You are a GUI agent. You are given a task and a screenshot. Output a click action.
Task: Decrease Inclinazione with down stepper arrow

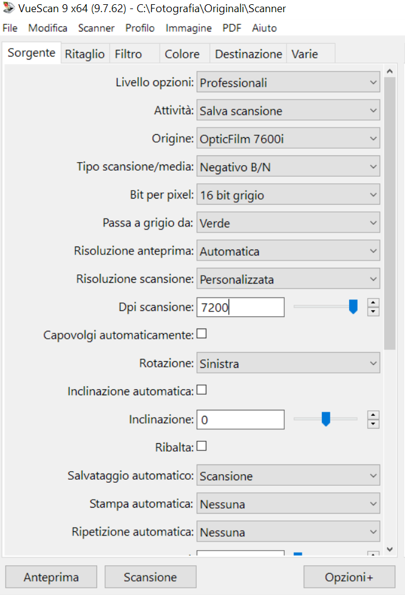coord(373,424)
